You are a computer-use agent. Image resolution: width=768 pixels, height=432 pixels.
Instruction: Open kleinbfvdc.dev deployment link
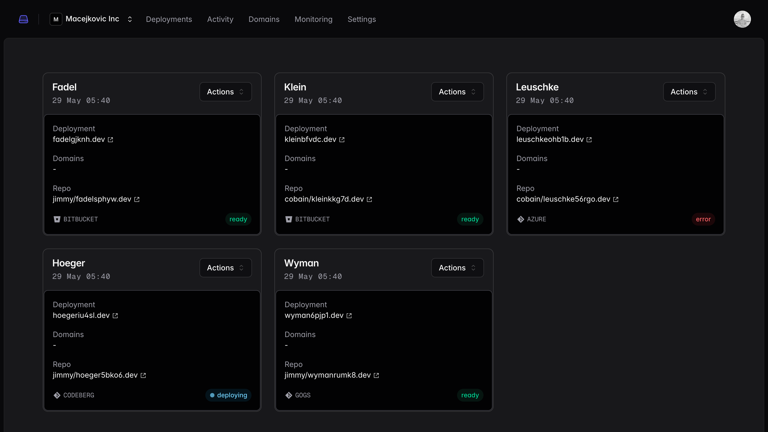tap(310, 139)
